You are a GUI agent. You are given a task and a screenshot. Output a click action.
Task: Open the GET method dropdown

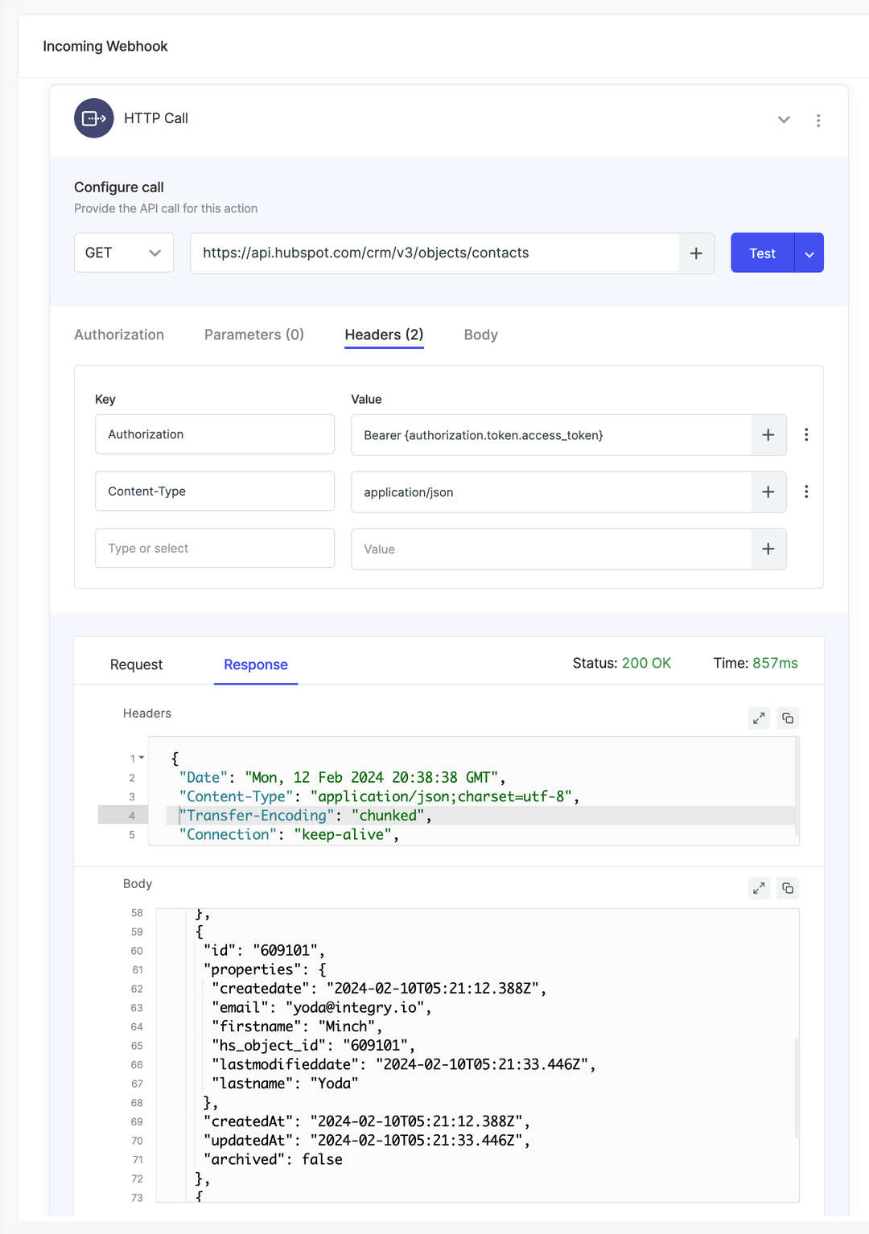[124, 253]
